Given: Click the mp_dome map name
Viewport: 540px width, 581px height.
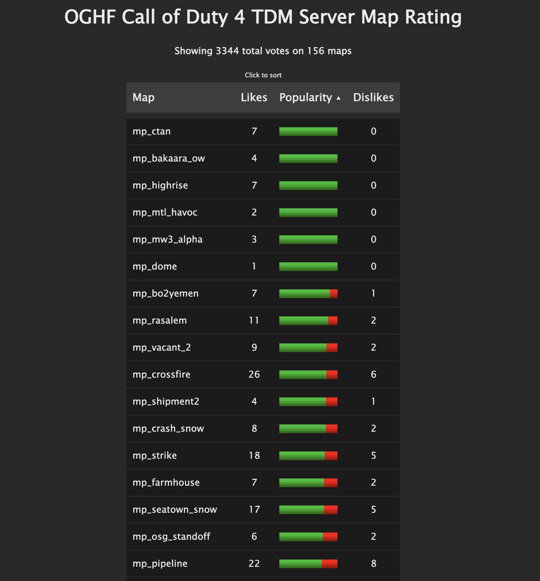Looking at the screenshot, I should pos(154,266).
